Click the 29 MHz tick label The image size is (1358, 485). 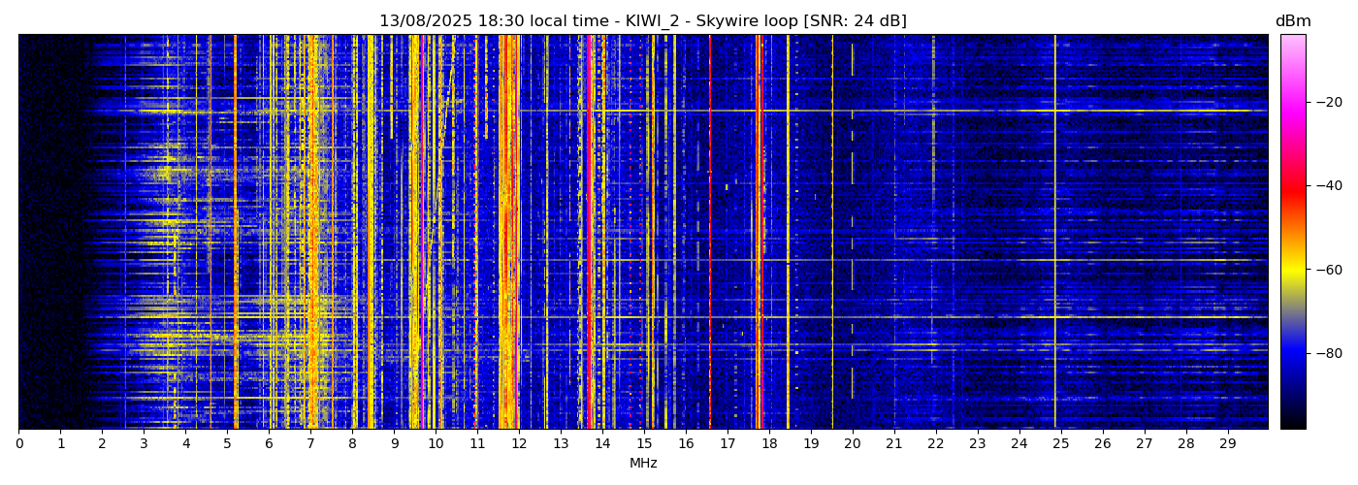click(x=1227, y=443)
